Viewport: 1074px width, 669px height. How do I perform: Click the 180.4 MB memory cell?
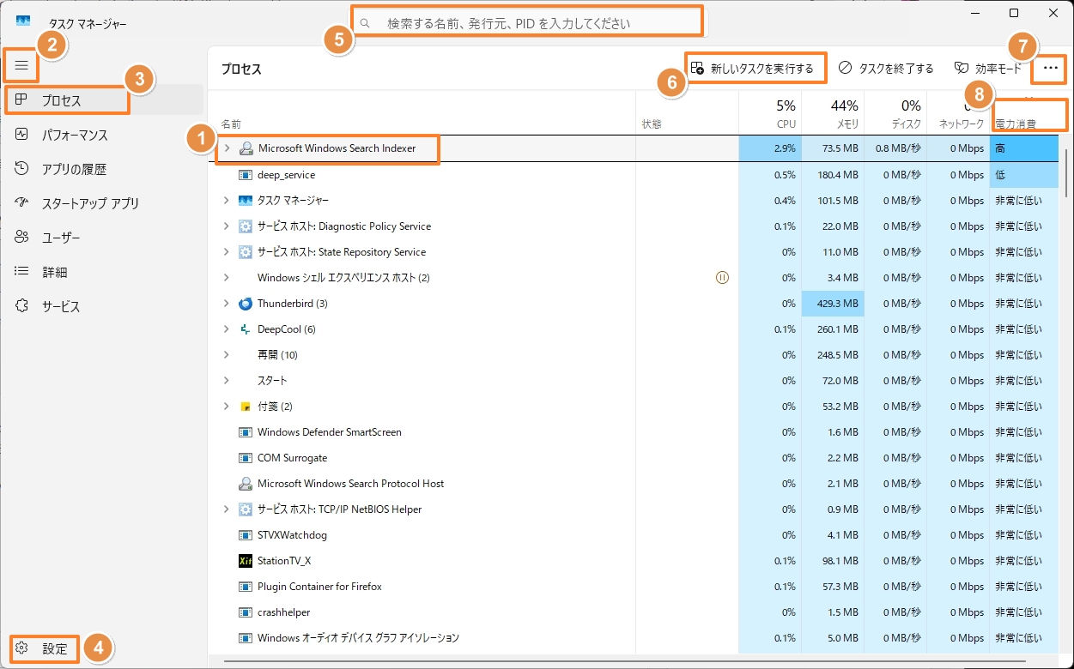[x=833, y=175]
